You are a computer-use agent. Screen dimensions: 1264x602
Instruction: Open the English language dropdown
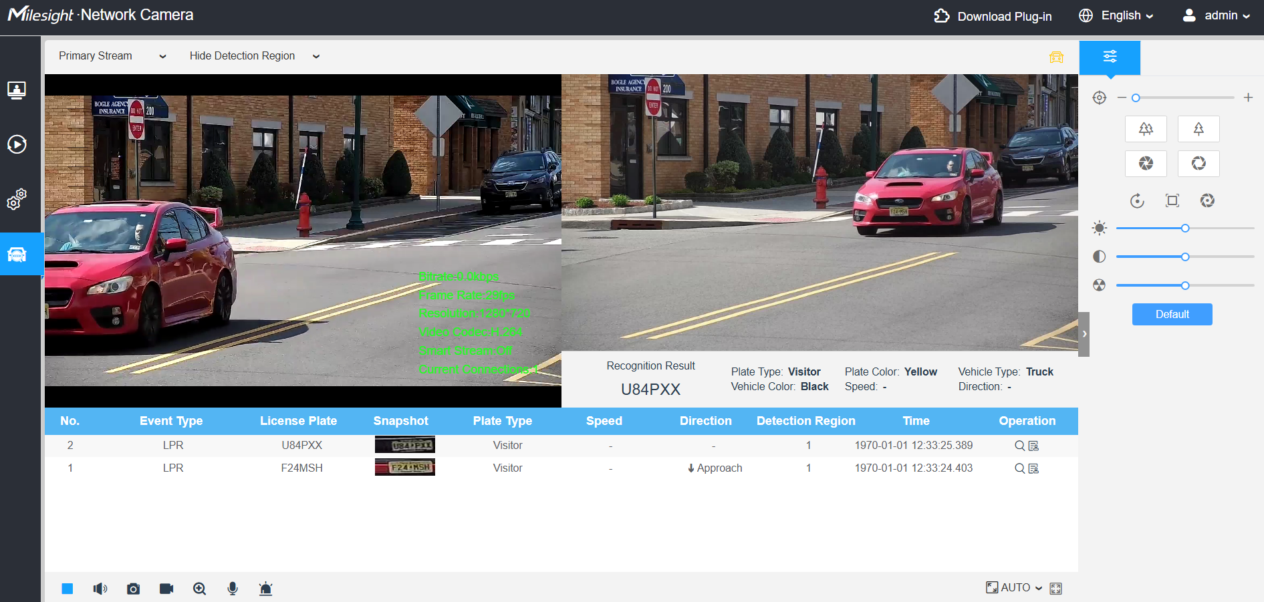click(1116, 15)
